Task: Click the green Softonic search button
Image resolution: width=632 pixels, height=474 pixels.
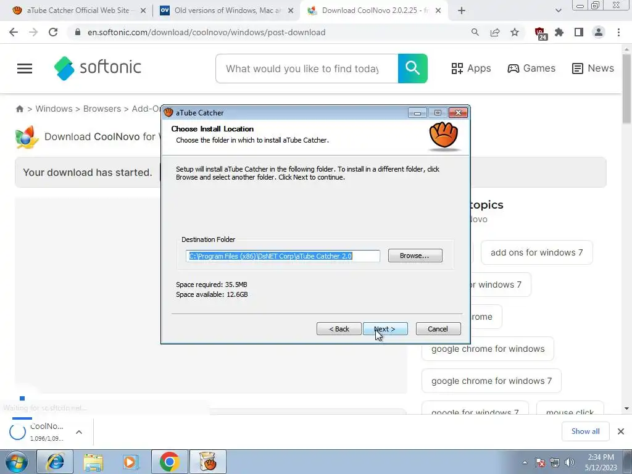Action: coord(413,69)
